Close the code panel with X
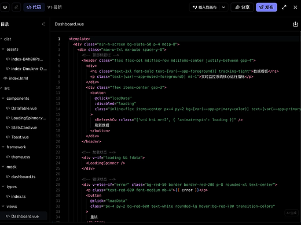The width and height of the screenshot is (301, 225). click(295, 7)
